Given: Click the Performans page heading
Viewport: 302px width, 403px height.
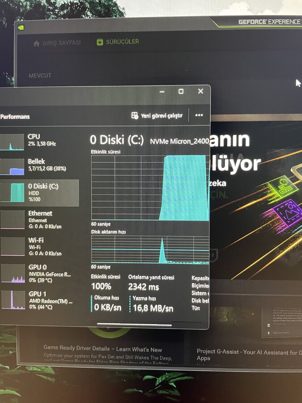Looking at the screenshot, I should click(15, 117).
